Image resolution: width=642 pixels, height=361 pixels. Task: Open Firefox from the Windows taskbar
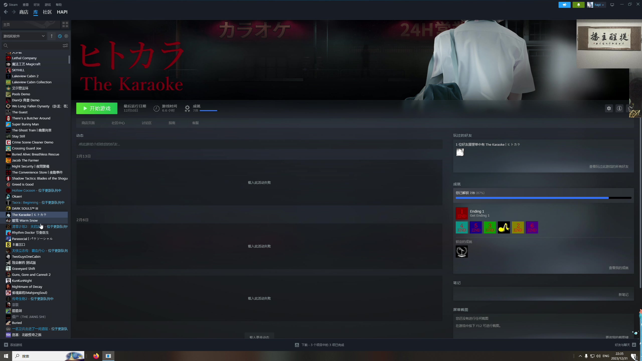96,356
